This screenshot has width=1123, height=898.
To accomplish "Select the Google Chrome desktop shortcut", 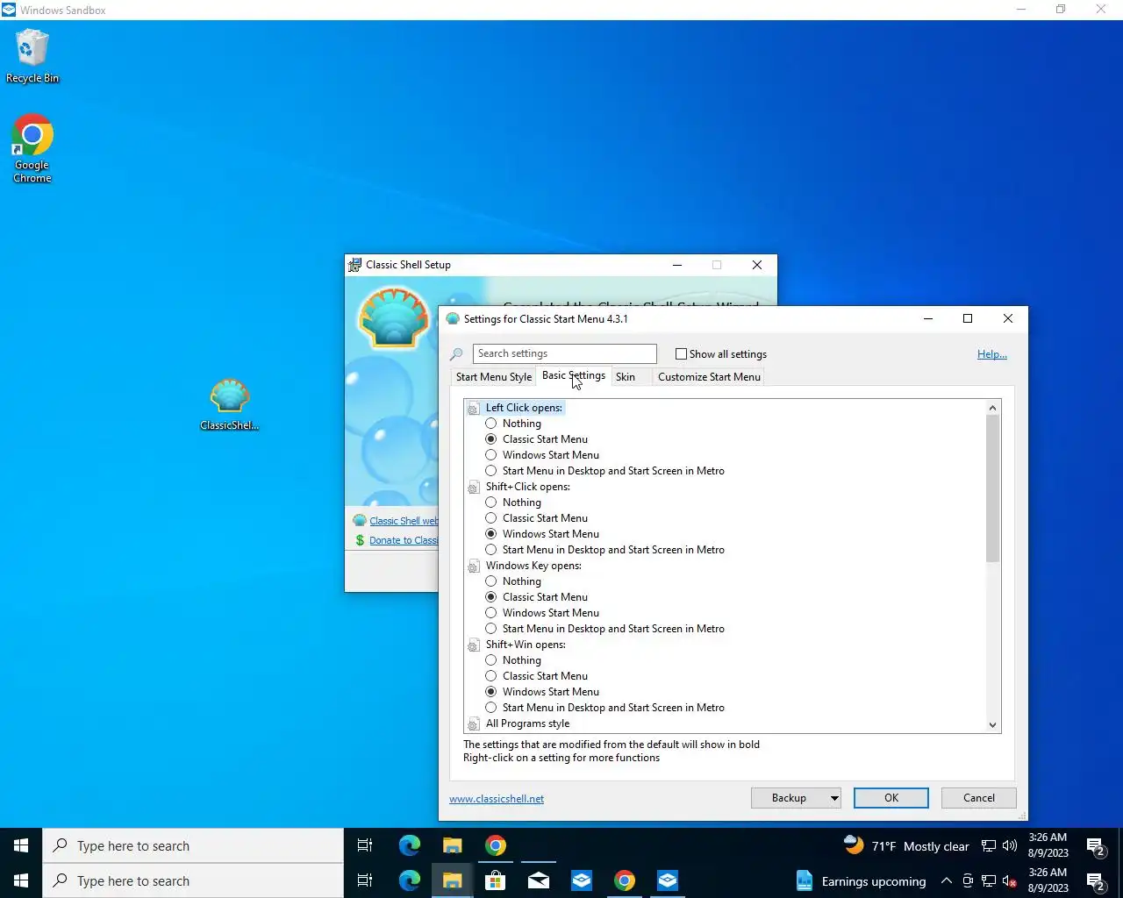I will coord(32,147).
